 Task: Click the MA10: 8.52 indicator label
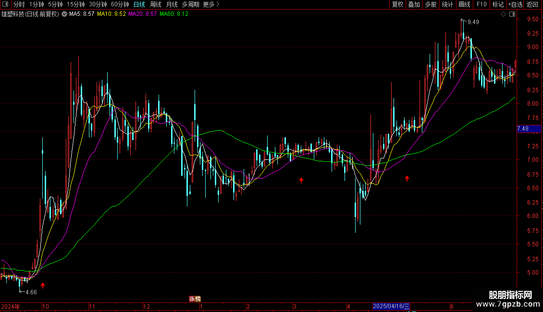(x=111, y=14)
